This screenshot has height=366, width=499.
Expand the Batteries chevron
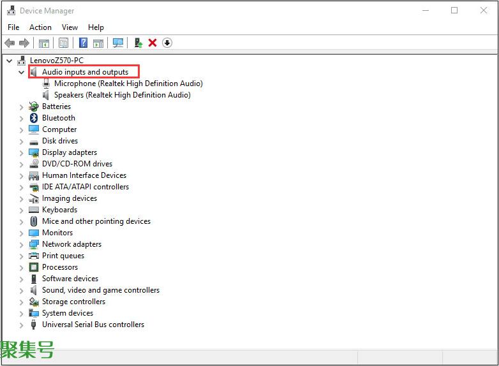coord(21,107)
